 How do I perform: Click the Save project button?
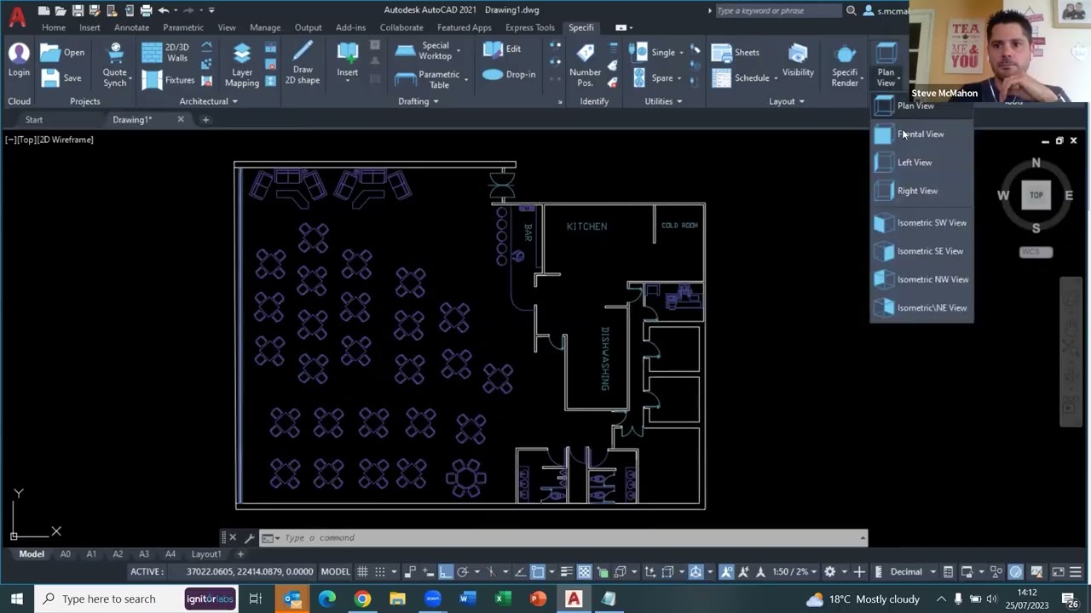click(x=61, y=78)
